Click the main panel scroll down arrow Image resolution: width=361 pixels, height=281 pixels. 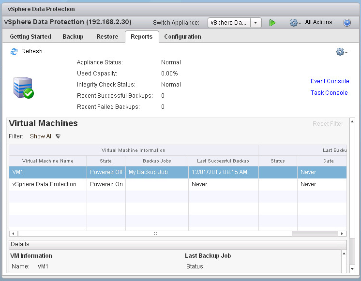point(352,268)
